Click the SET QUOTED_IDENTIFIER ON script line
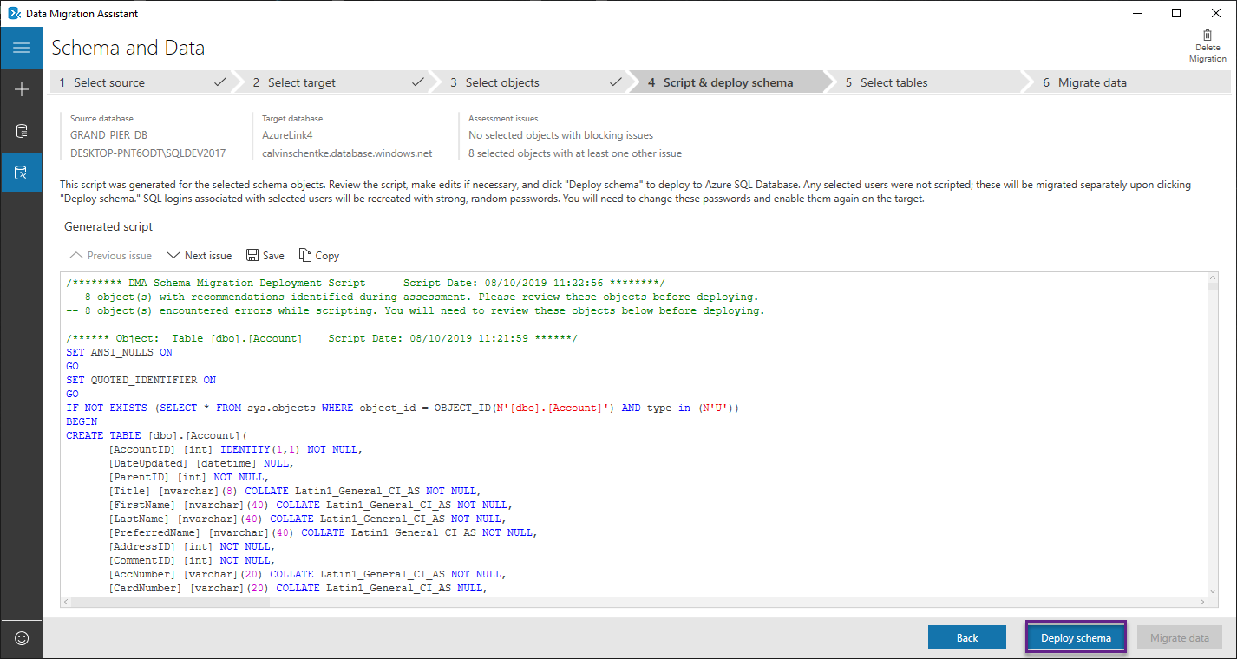 click(x=141, y=380)
